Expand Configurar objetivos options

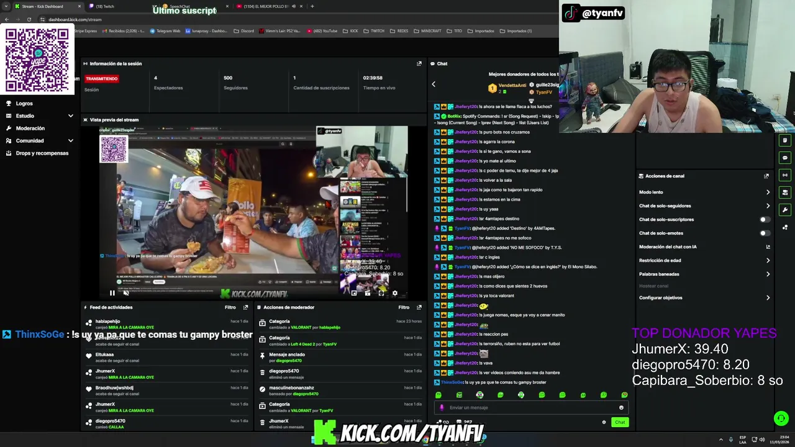[x=768, y=297]
